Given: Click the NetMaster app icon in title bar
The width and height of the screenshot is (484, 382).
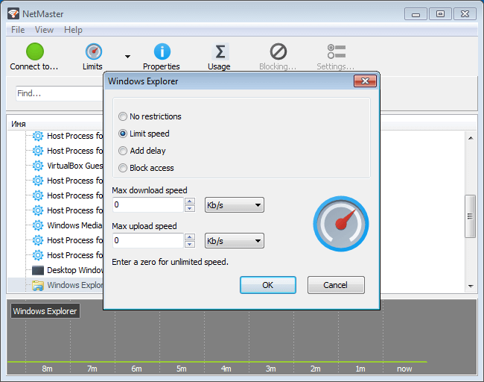Looking at the screenshot, I should [13, 13].
